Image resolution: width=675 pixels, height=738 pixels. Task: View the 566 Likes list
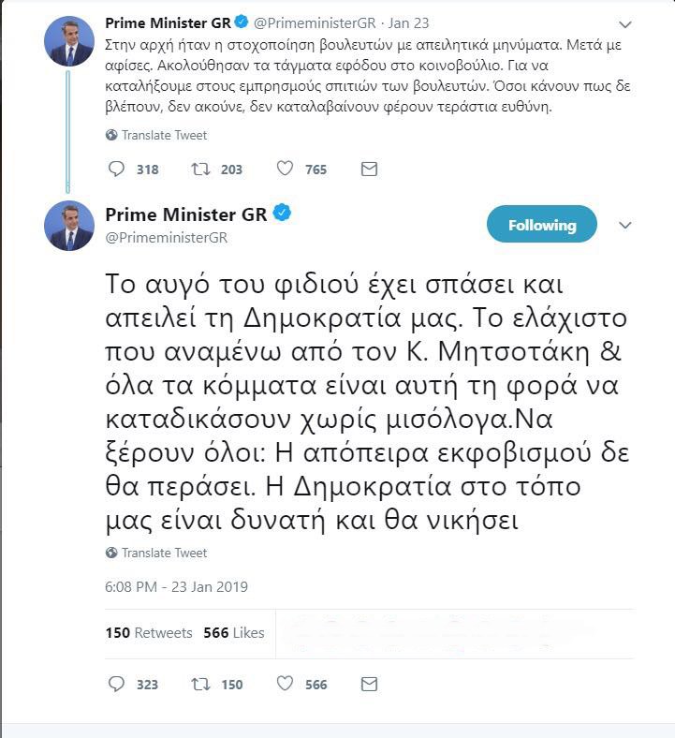pos(234,633)
